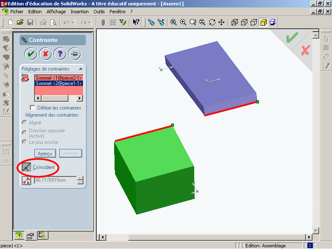The width and height of the screenshot is (332, 249).
Task: Open the Insertion menu
Action: click(80, 12)
